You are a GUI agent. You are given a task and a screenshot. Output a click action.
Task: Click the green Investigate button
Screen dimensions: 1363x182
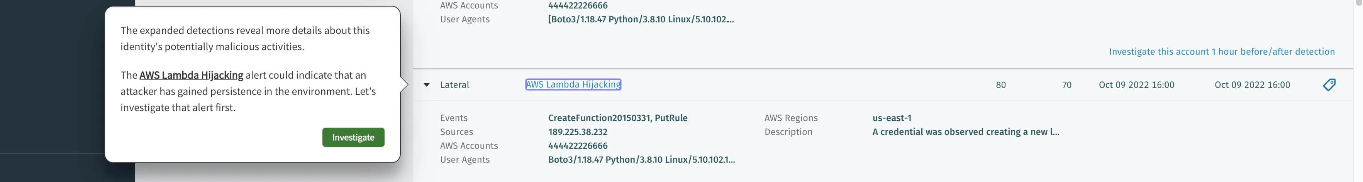coord(353,137)
